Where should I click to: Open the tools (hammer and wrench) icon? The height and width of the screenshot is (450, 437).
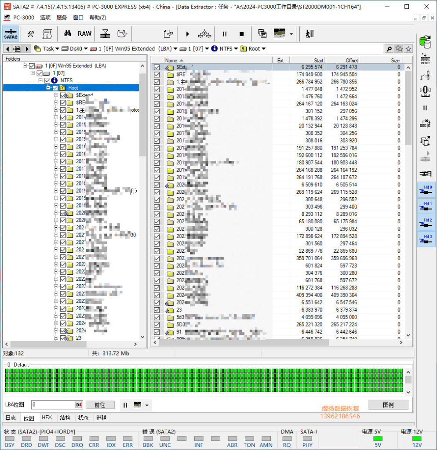pos(31,34)
